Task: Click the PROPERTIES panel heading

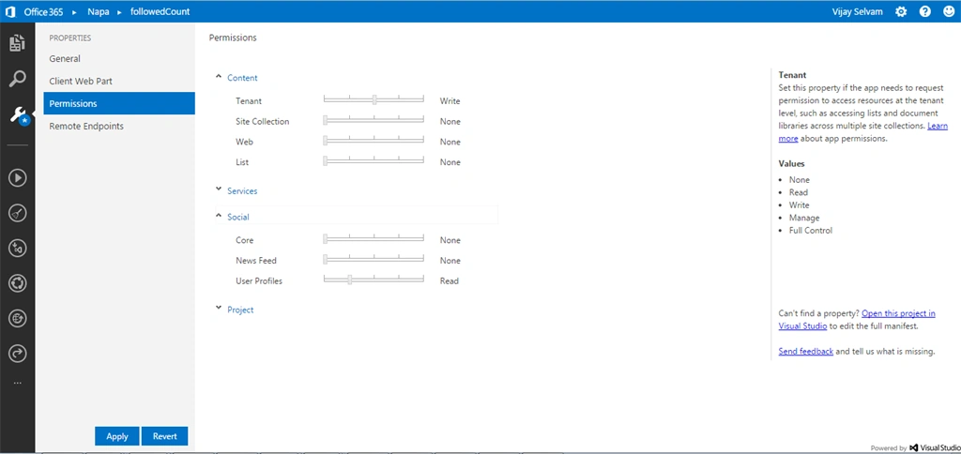Action: pyautogui.click(x=69, y=38)
